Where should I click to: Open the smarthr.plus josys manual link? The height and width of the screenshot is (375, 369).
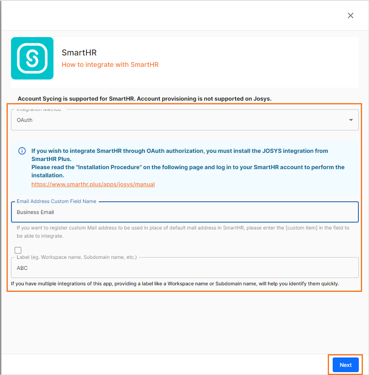[93, 184]
